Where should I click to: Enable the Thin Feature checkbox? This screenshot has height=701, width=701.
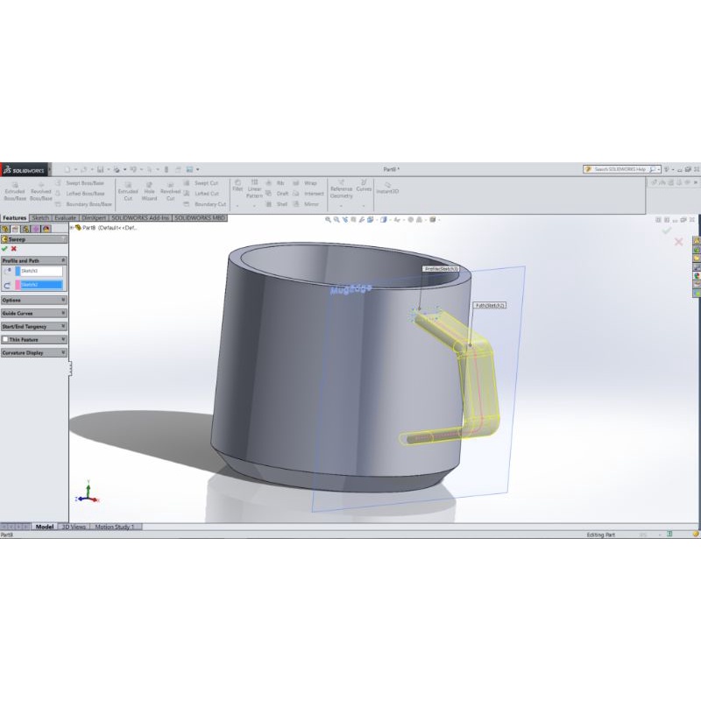tap(5, 339)
